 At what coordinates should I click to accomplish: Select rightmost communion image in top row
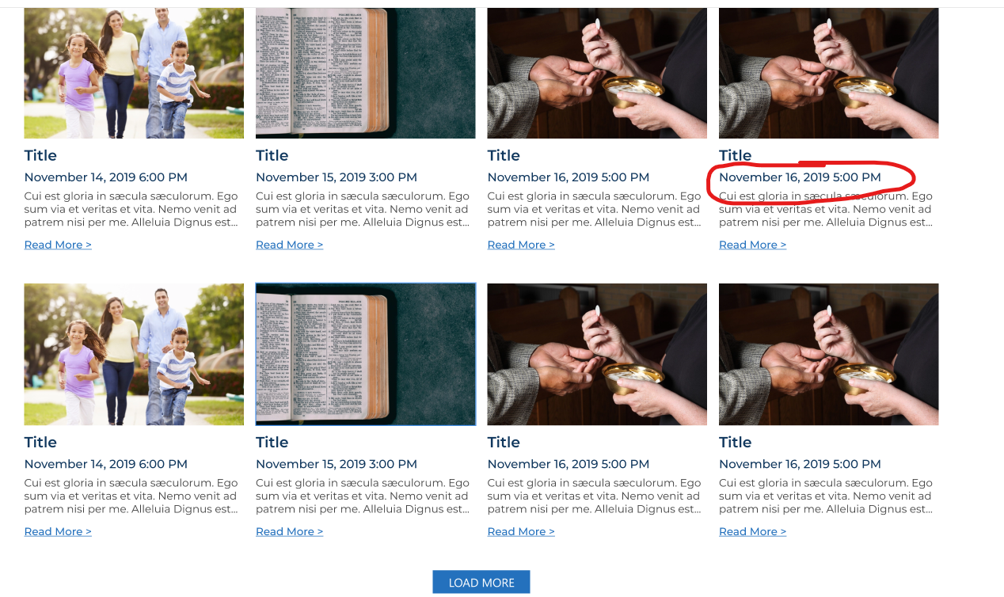(828, 73)
